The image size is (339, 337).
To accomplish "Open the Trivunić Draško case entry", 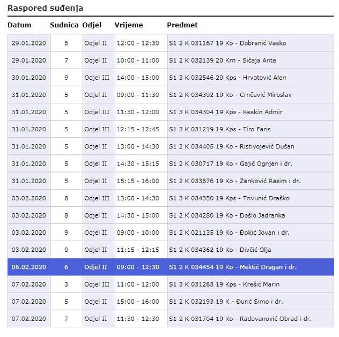I will coord(229,198).
